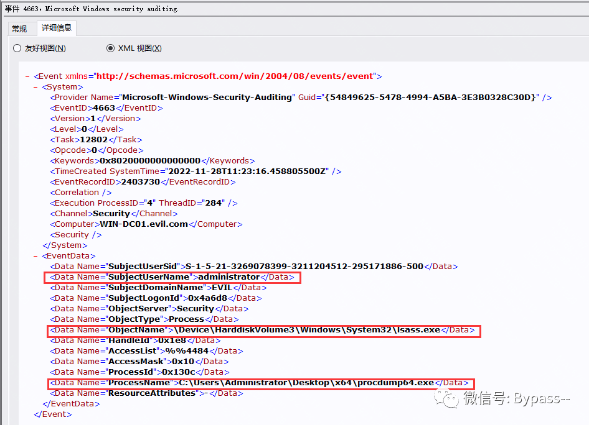Click the 事件 4663 title header

coord(92,9)
